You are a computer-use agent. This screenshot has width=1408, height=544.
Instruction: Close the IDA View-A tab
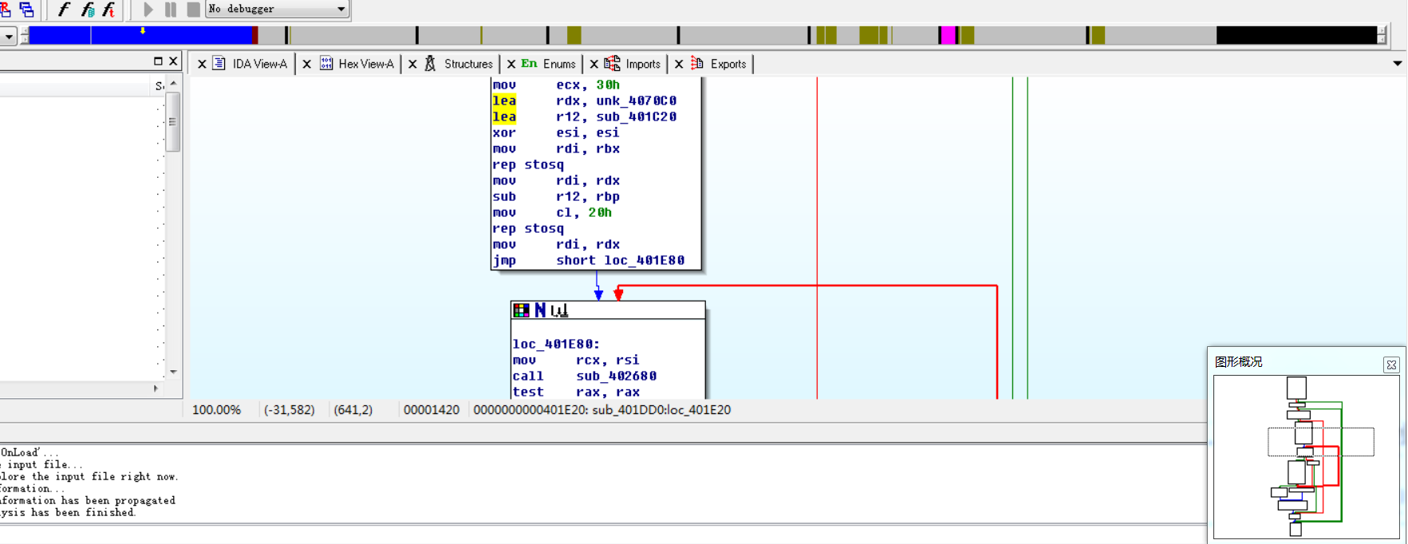point(202,65)
